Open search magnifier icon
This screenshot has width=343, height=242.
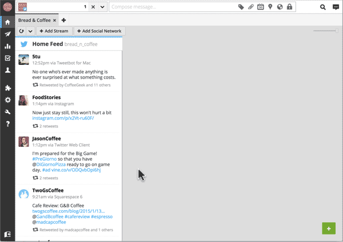pos(323,7)
